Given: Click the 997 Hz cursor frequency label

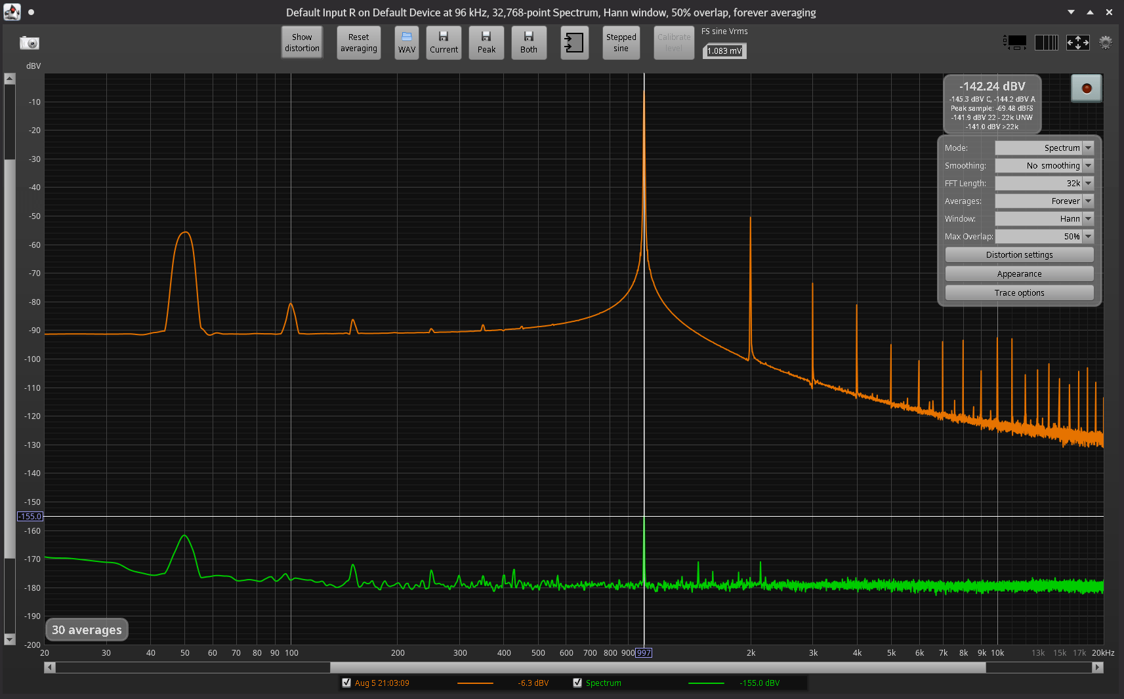Looking at the screenshot, I should (644, 653).
